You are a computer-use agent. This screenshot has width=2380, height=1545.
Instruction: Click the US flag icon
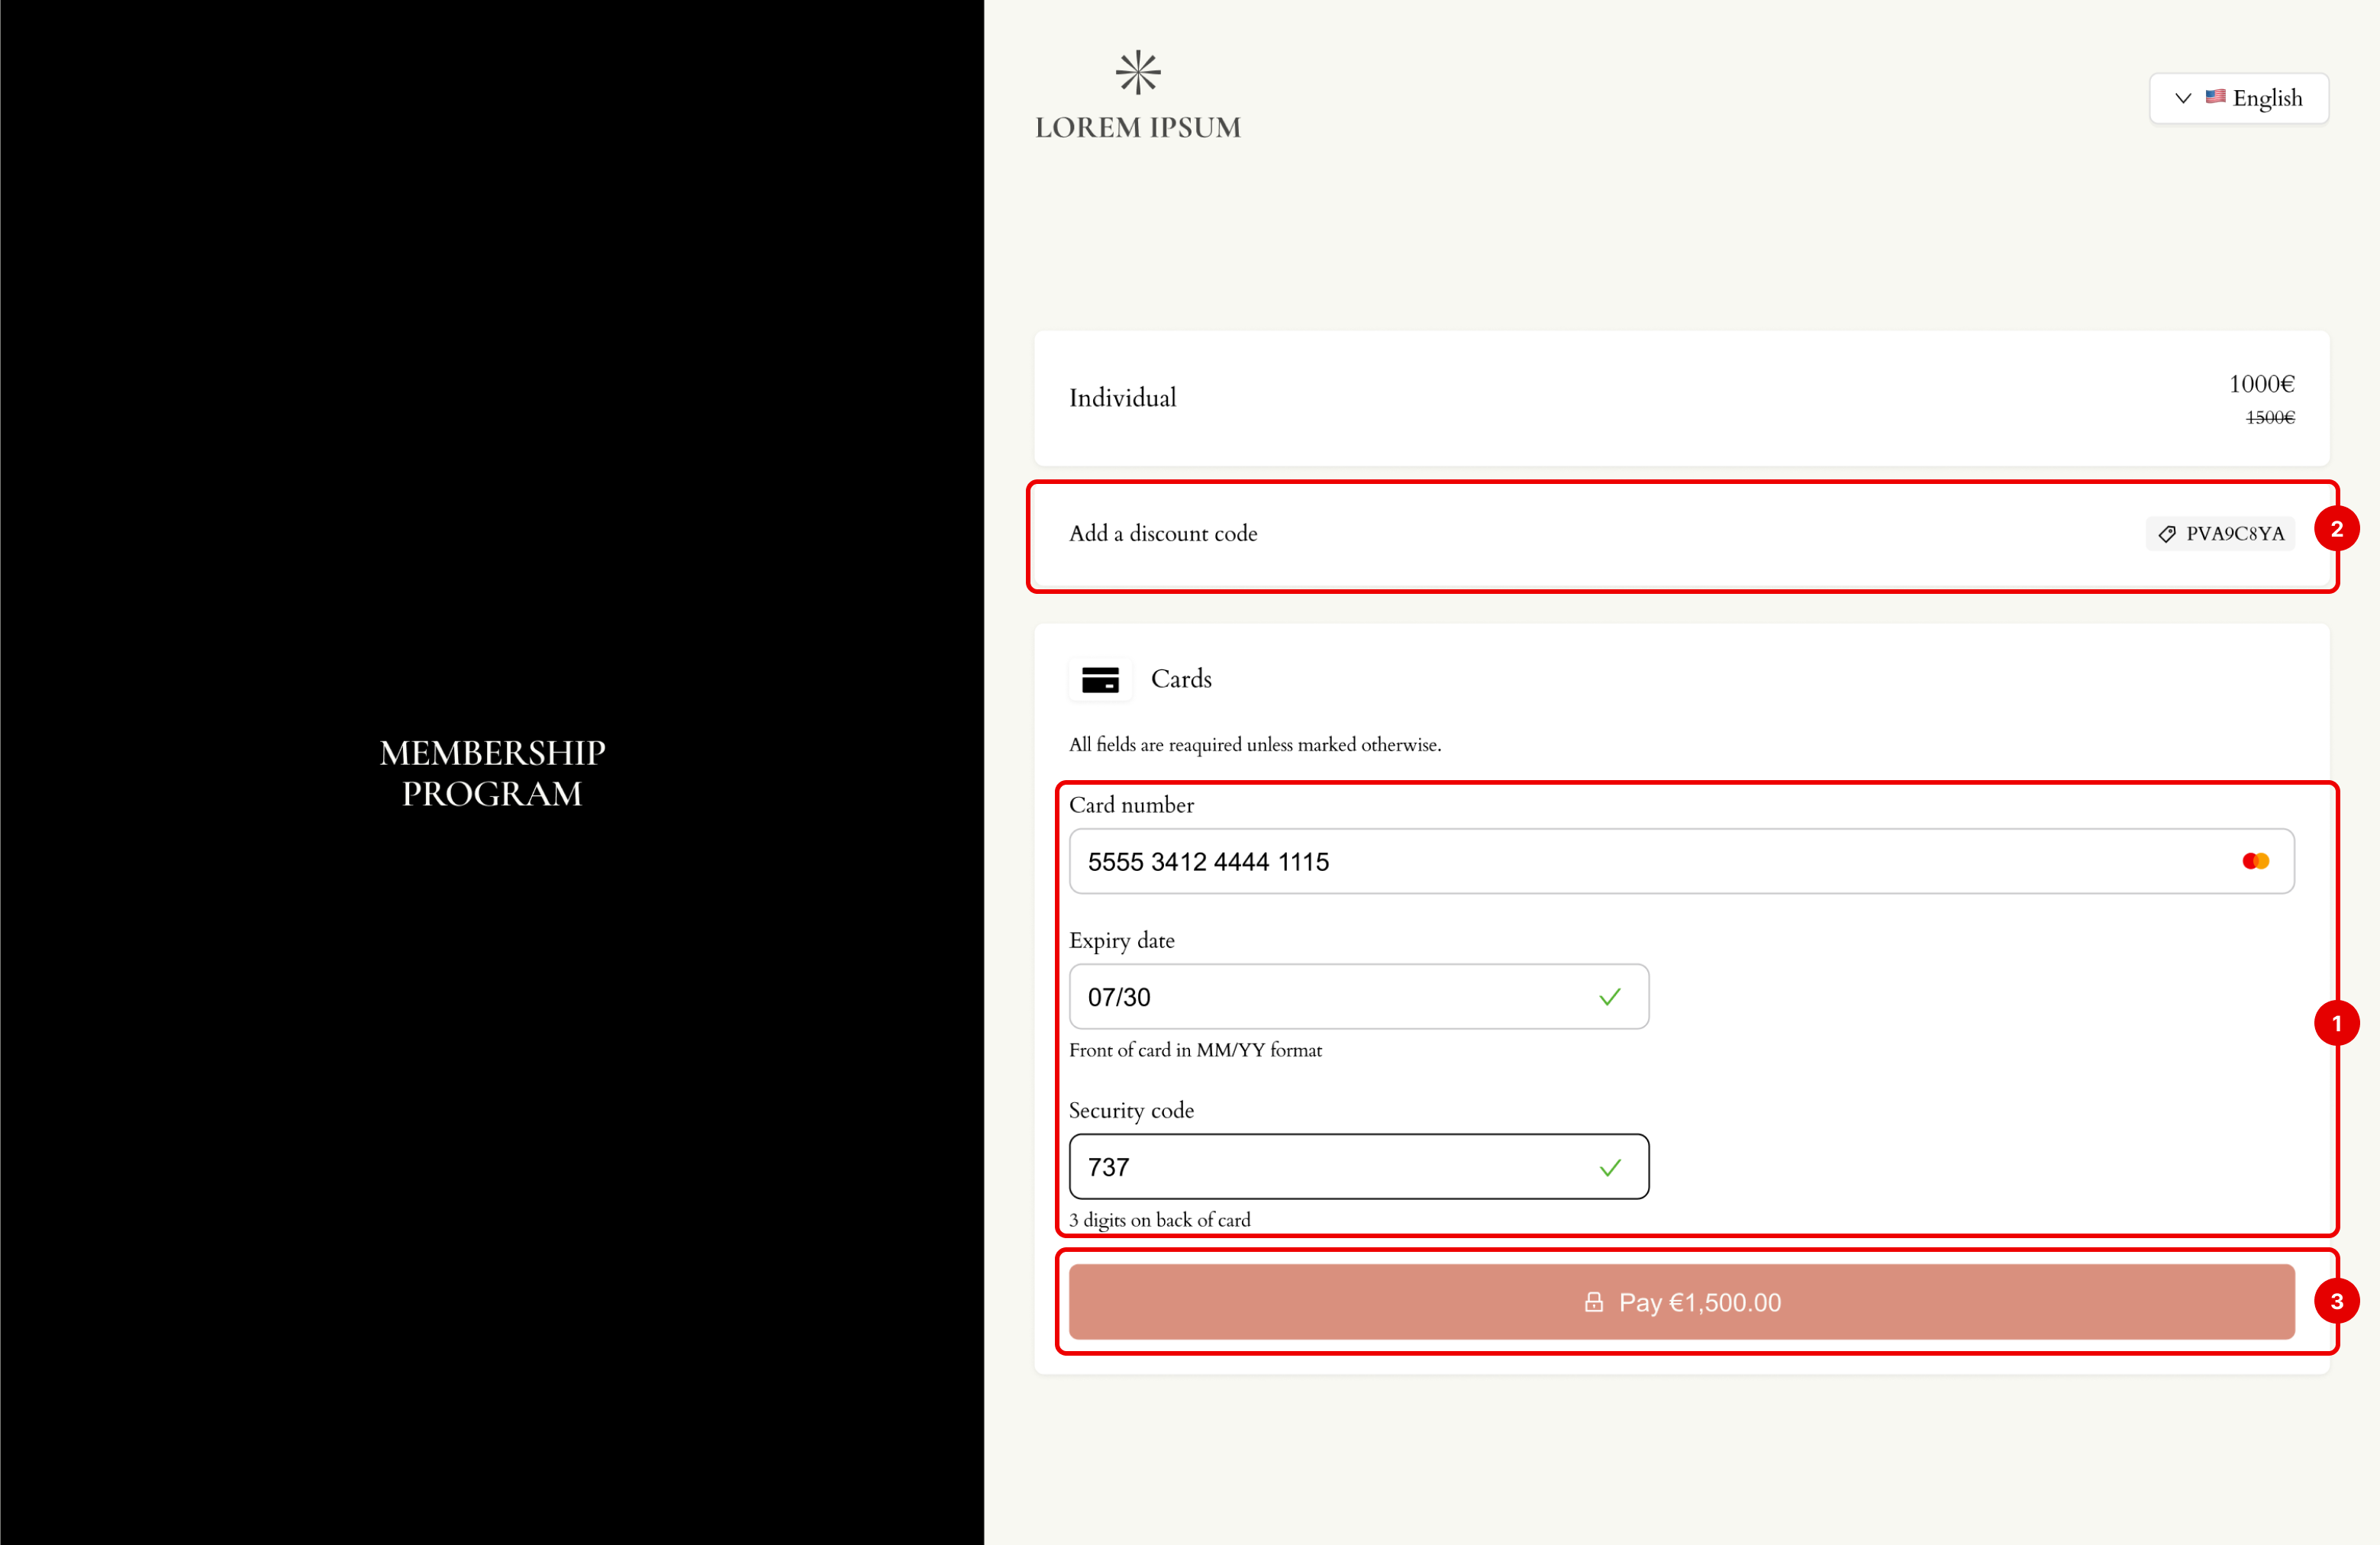(2215, 97)
